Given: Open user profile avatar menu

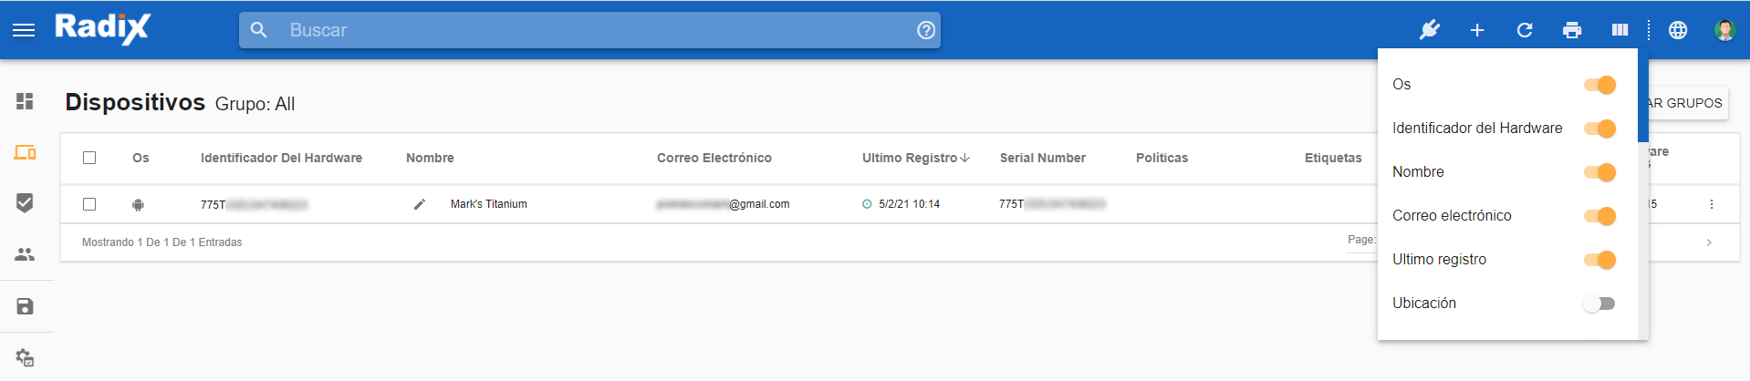Looking at the screenshot, I should [1724, 30].
